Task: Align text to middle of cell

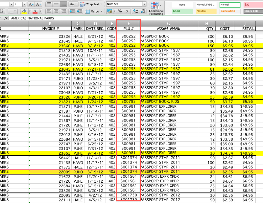Action: tap(56, 4)
